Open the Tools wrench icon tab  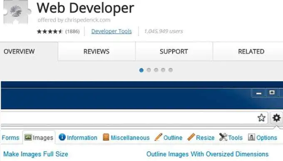point(223,137)
